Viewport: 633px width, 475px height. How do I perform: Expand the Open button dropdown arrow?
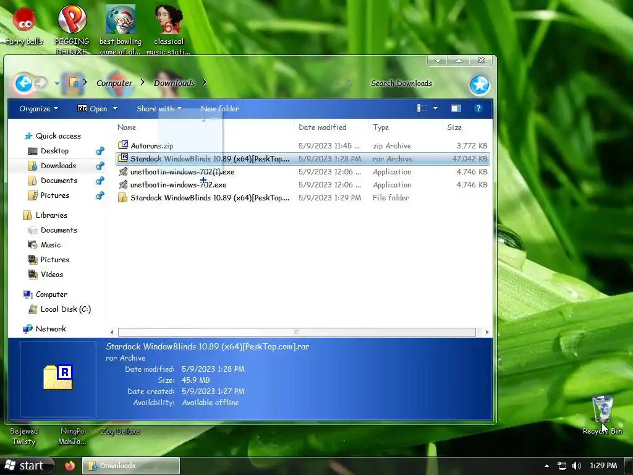[115, 109]
